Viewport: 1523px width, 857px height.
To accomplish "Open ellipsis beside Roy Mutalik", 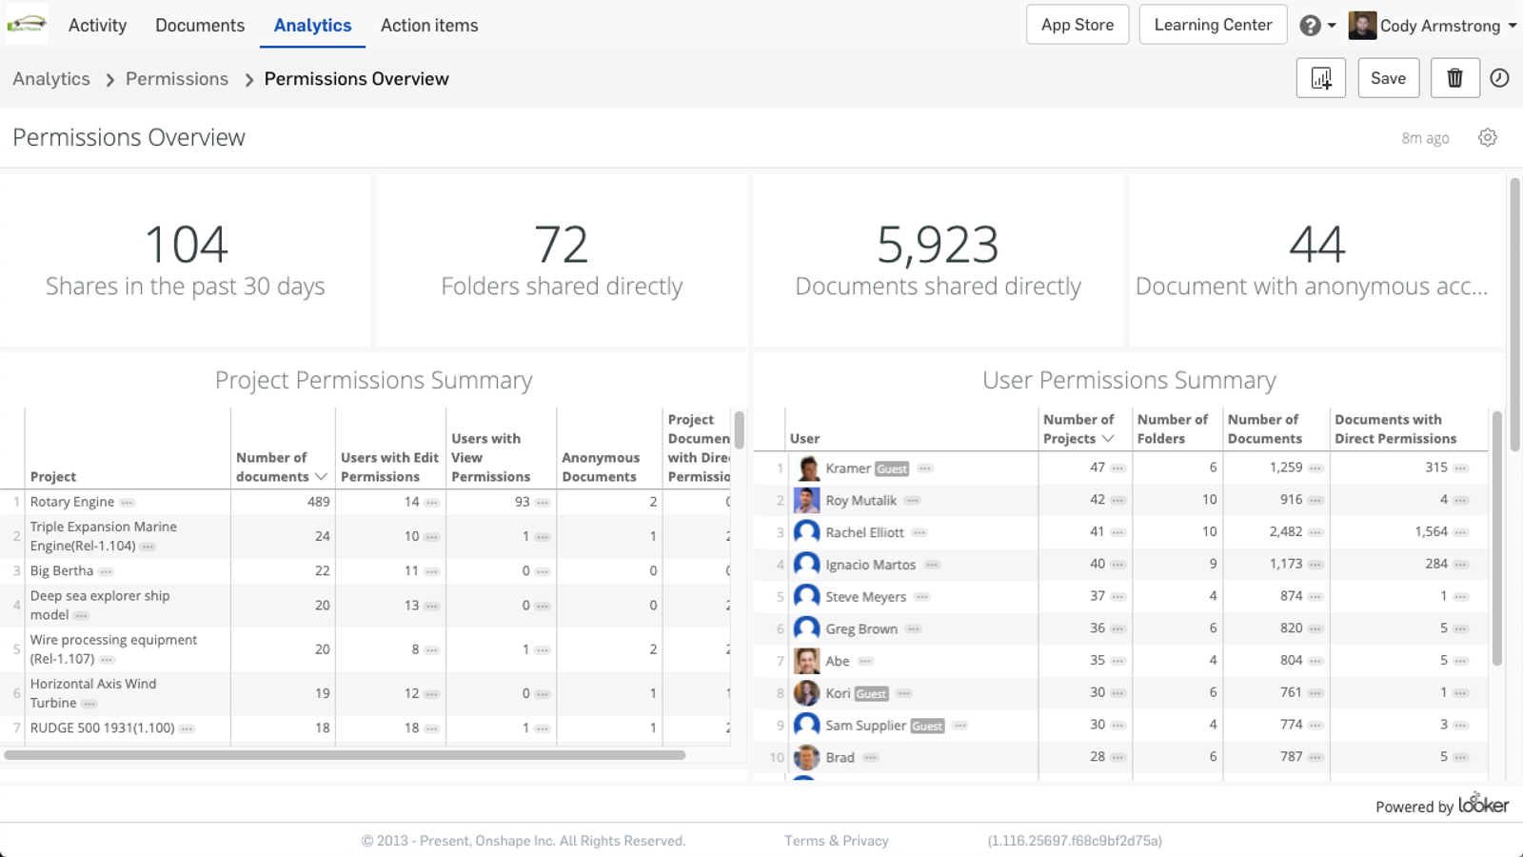I will tap(912, 501).
